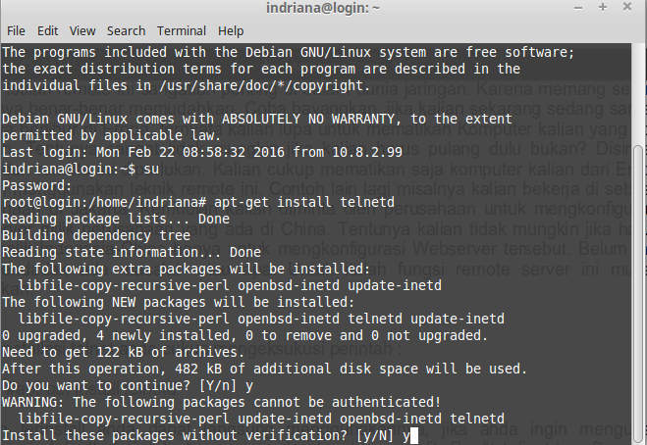
Task: Click the Password: prompt line
Action: tap(37, 185)
